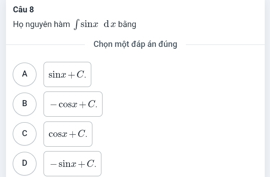Click the integral sign in the question
This screenshot has width=270, height=177.
click(x=76, y=25)
